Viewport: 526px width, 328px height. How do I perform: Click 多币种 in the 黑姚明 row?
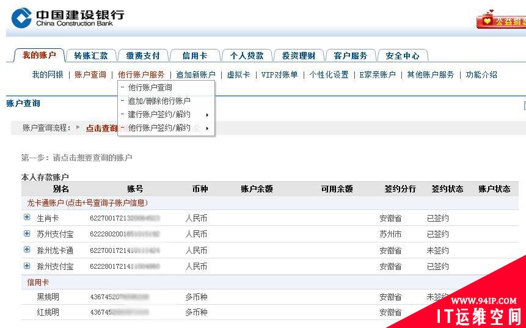click(196, 297)
